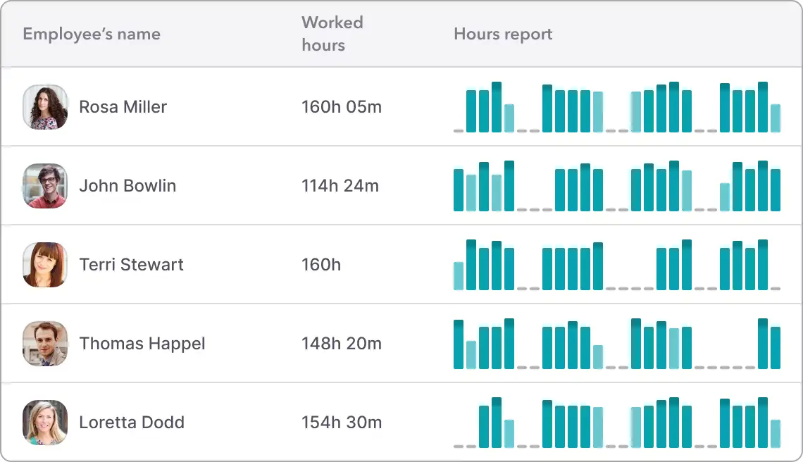Click Terri Stewart's profile photo
The width and height of the screenshot is (803, 462).
45,264
